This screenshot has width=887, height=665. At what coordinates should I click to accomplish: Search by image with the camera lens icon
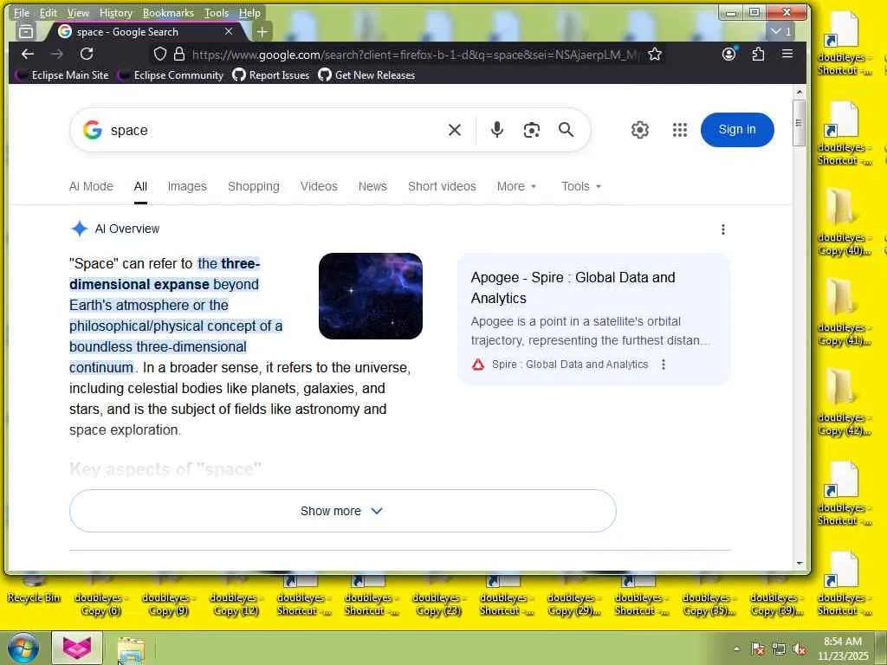(x=531, y=130)
